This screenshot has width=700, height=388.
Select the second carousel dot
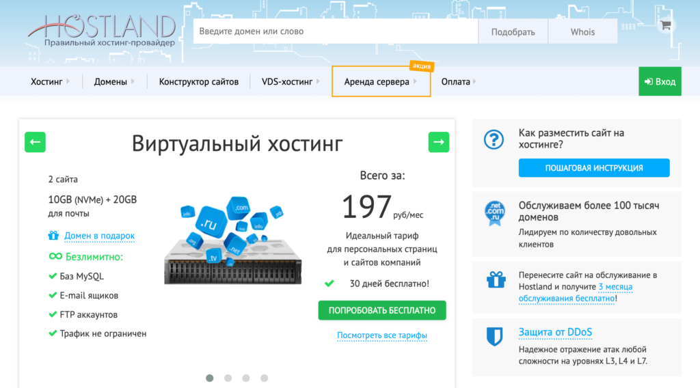coord(228,378)
